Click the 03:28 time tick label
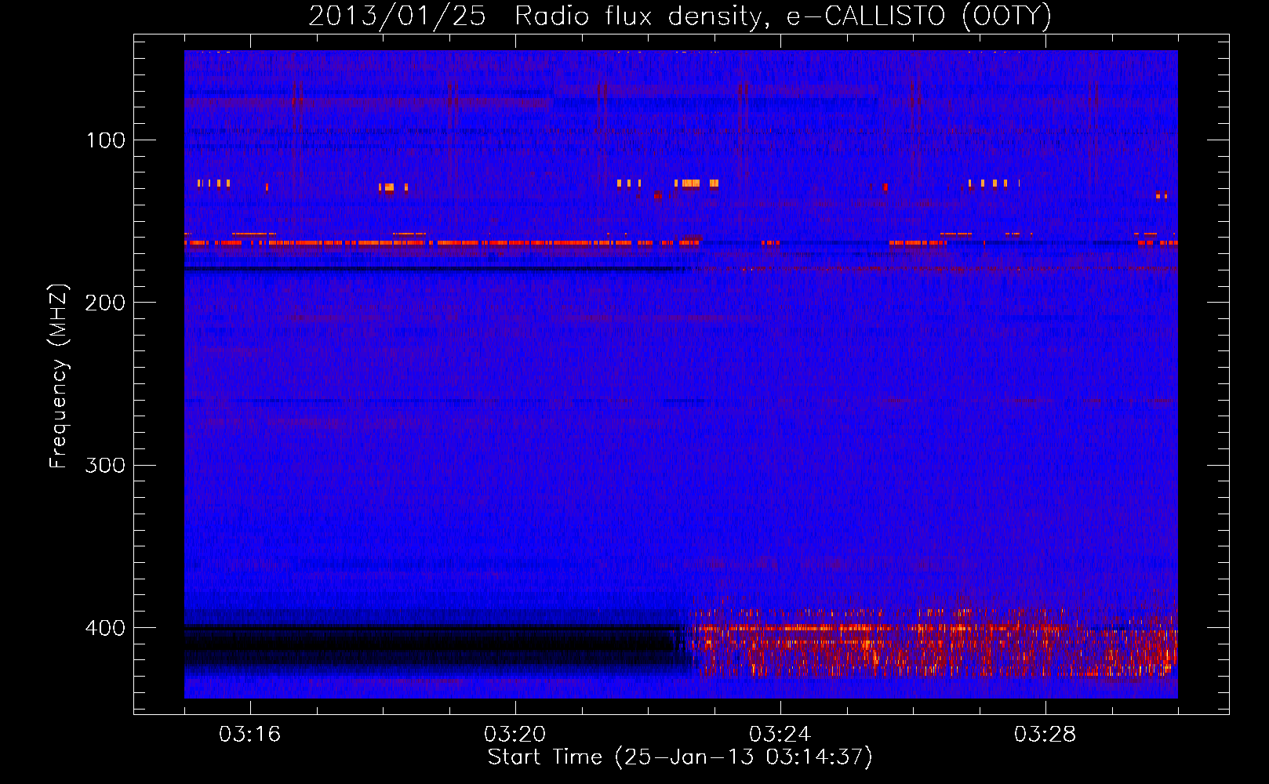The image size is (1269, 784). pos(1045,735)
